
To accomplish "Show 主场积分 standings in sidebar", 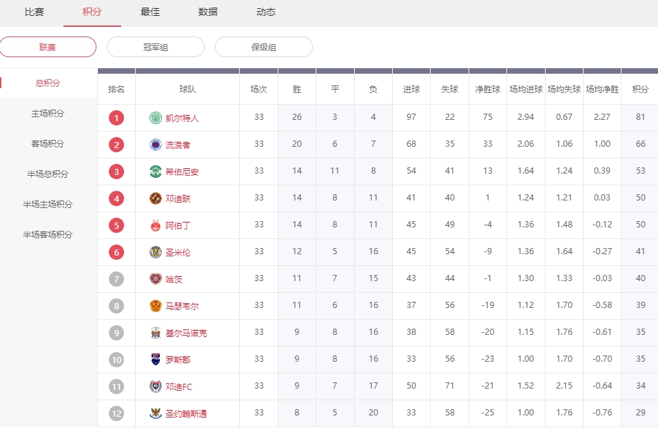I will point(48,114).
